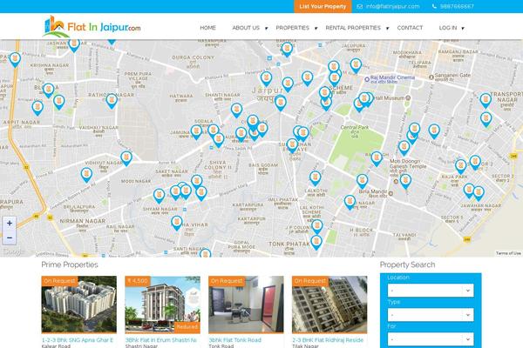This screenshot has height=348, width=523.
Task: Go to the Home menu item
Action: click(x=207, y=28)
